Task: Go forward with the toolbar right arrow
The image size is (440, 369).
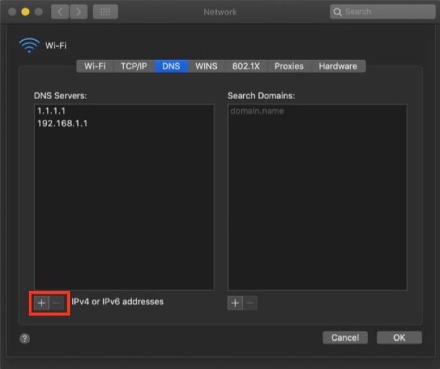Action: (79, 11)
